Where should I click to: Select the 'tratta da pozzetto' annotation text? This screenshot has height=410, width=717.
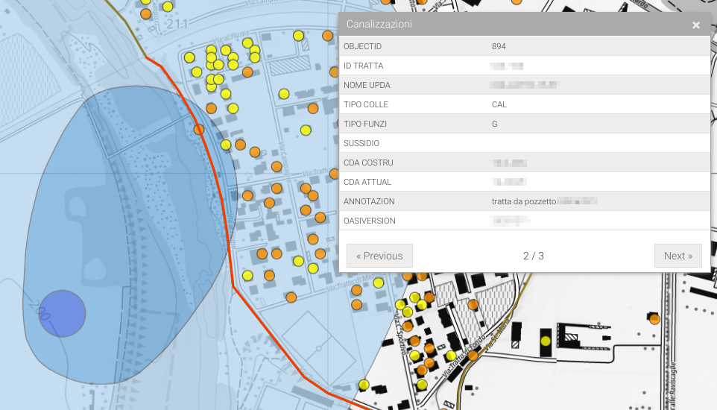coord(523,201)
